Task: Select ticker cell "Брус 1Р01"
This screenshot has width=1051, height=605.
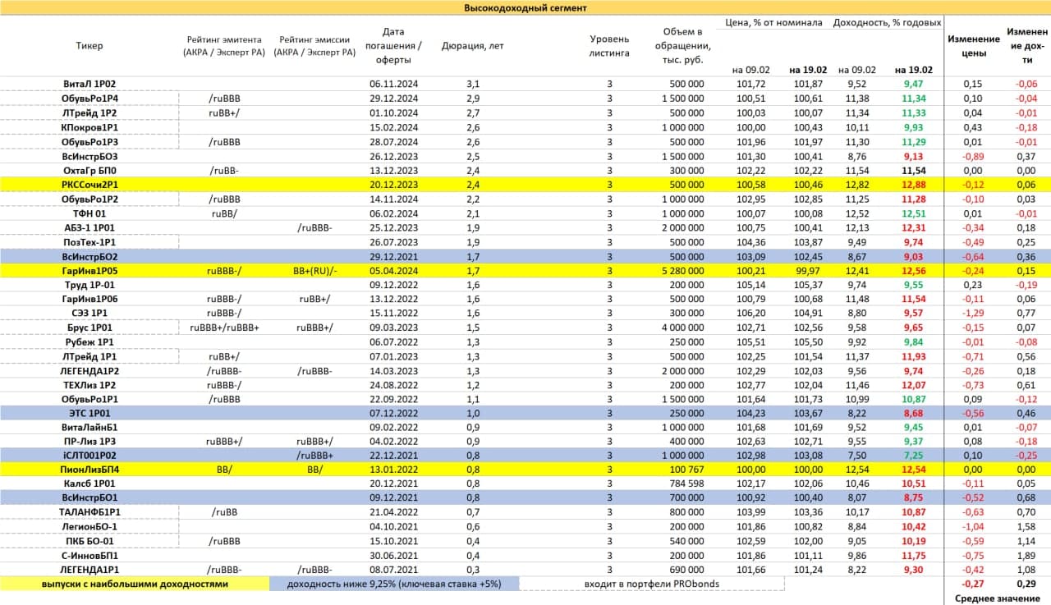Action: [x=89, y=328]
